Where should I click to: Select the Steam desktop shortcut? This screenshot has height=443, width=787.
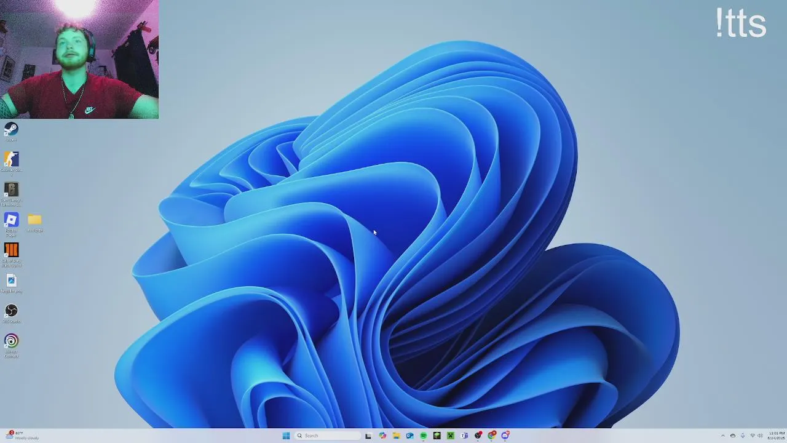pyautogui.click(x=11, y=132)
